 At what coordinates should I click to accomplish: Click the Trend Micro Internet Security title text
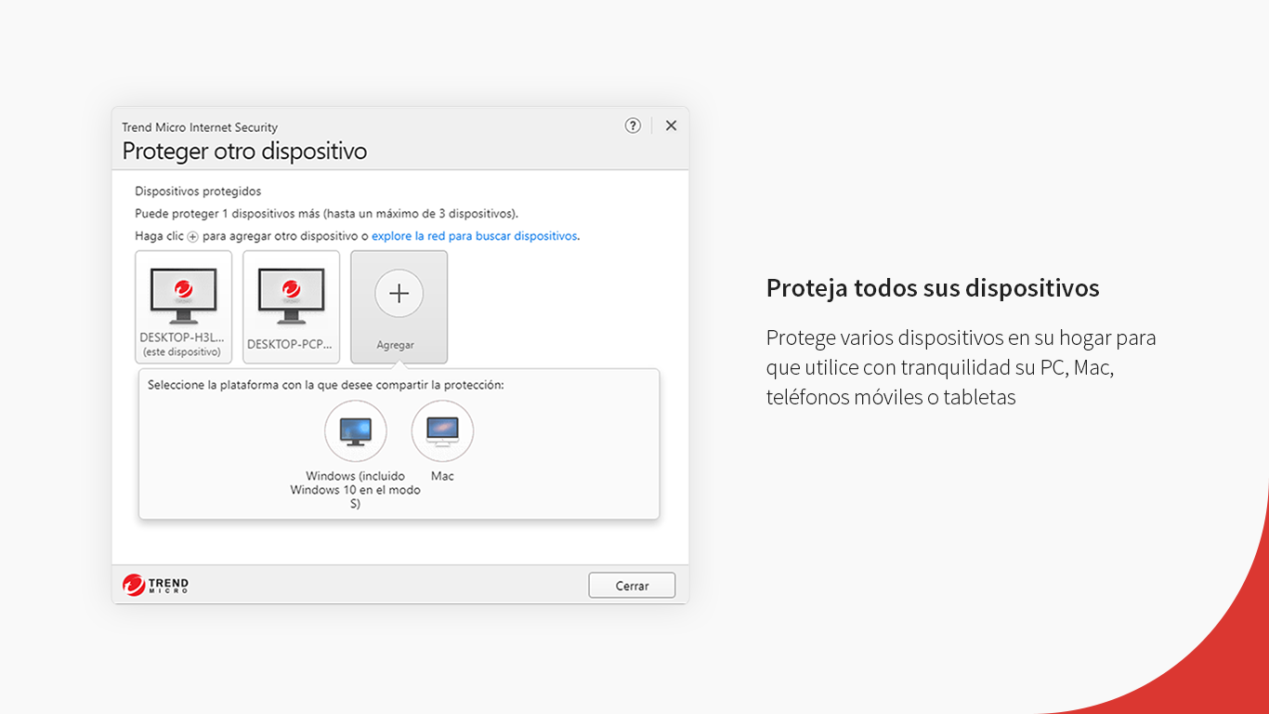pos(200,127)
